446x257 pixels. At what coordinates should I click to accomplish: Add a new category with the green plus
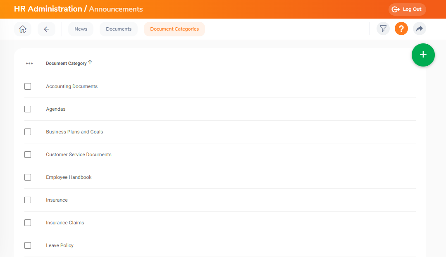point(423,55)
